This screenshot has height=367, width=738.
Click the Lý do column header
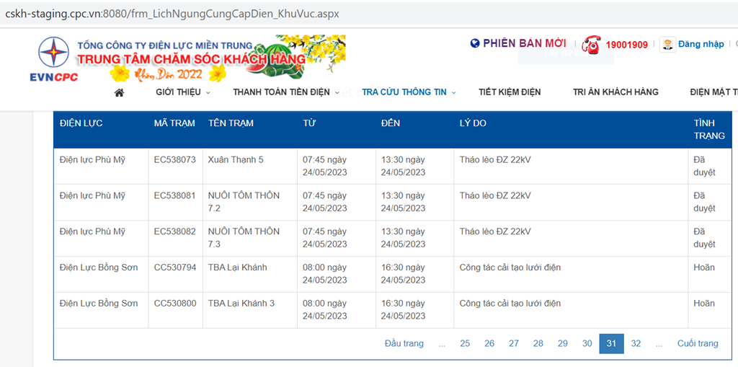click(473, 123)
